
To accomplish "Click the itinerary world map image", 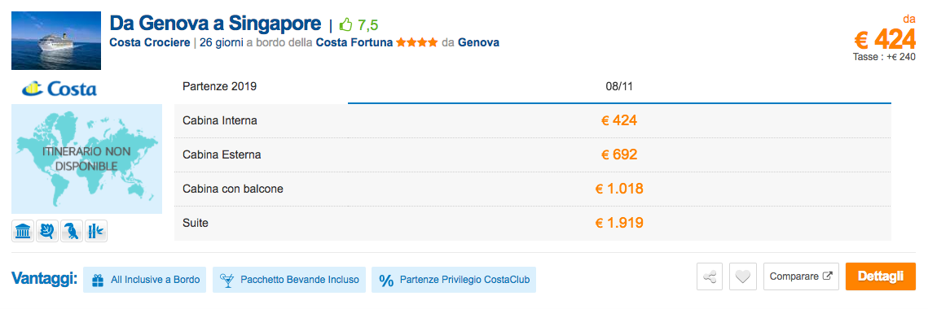I will pos(86,159).
